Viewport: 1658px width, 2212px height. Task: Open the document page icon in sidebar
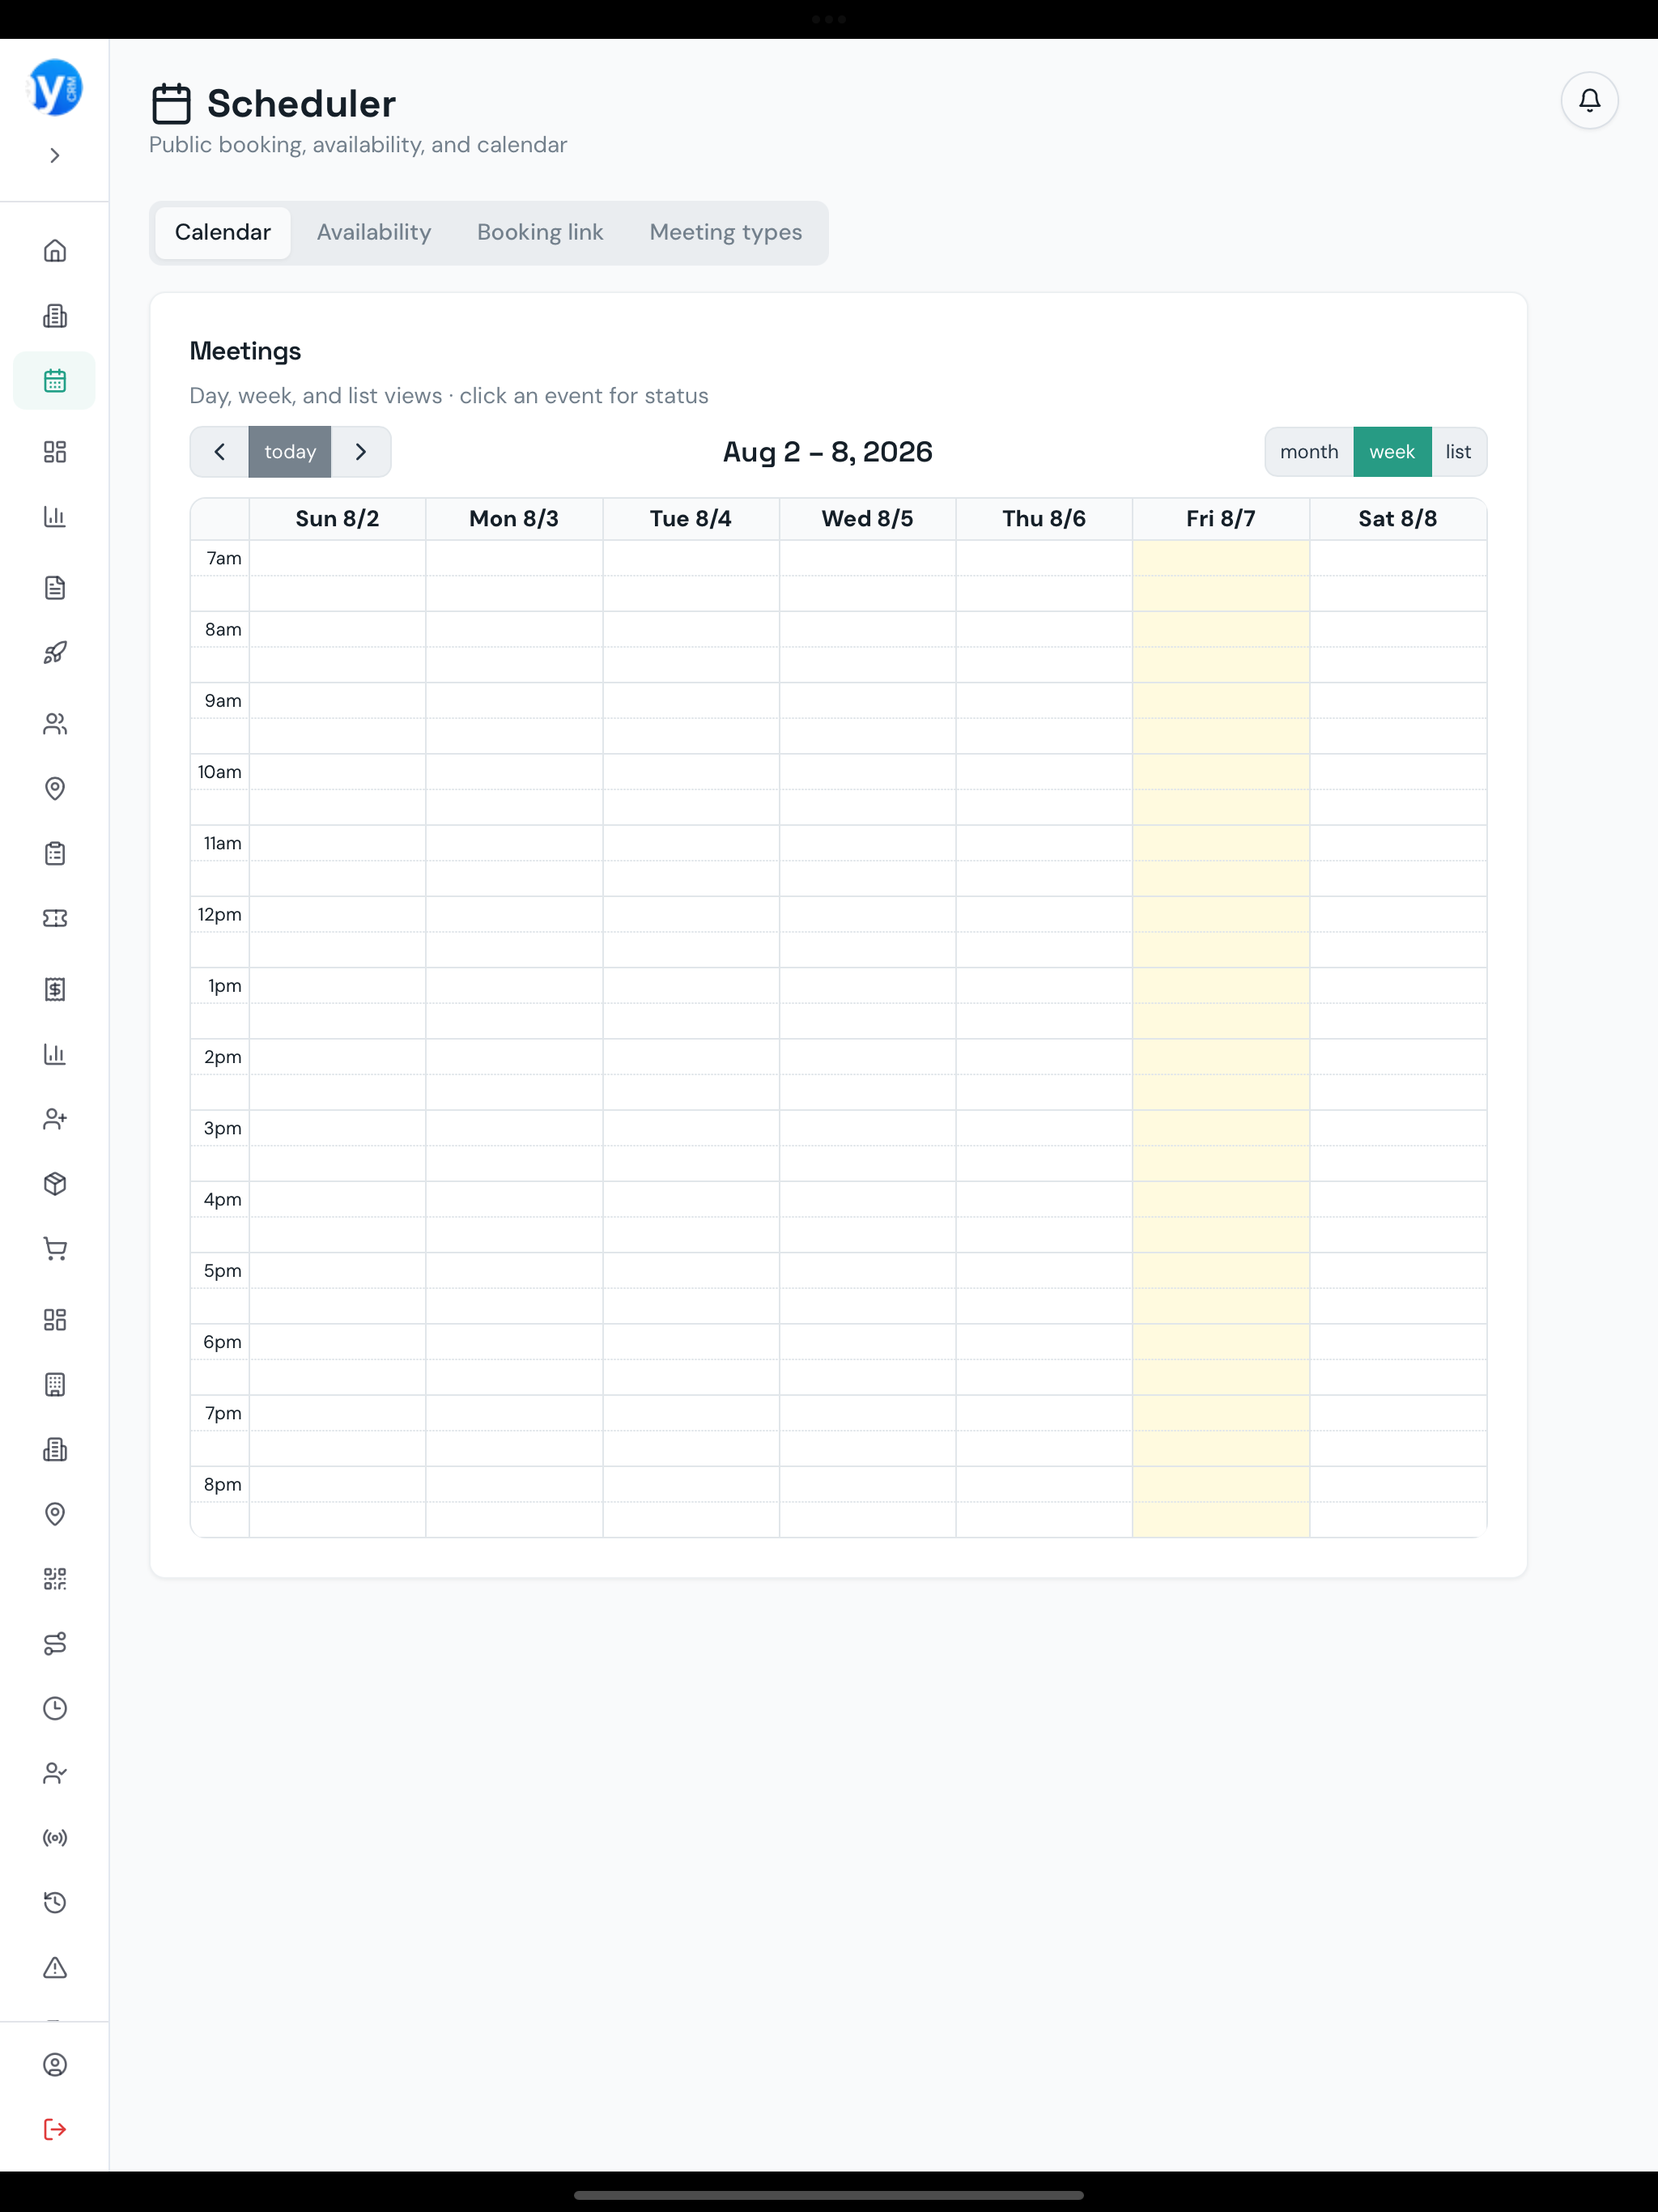click(55, 588)
